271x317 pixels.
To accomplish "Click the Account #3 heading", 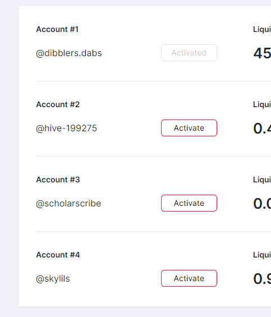I will (x=58, y=180).
